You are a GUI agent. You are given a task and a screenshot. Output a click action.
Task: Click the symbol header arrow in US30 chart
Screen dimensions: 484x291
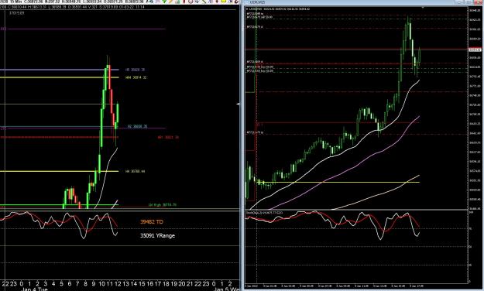click(x=247, y=9)
